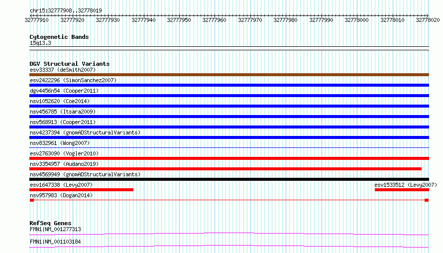Viewport: 443px width, 253px height.
Task: Click the Cytogenetic Bands track title
Action: (59, 37)
